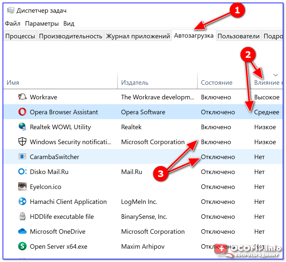Select the Disko Mail.Ru entry name
The width and height of the screenshot is (286, 262).
[x=49, y=172]
